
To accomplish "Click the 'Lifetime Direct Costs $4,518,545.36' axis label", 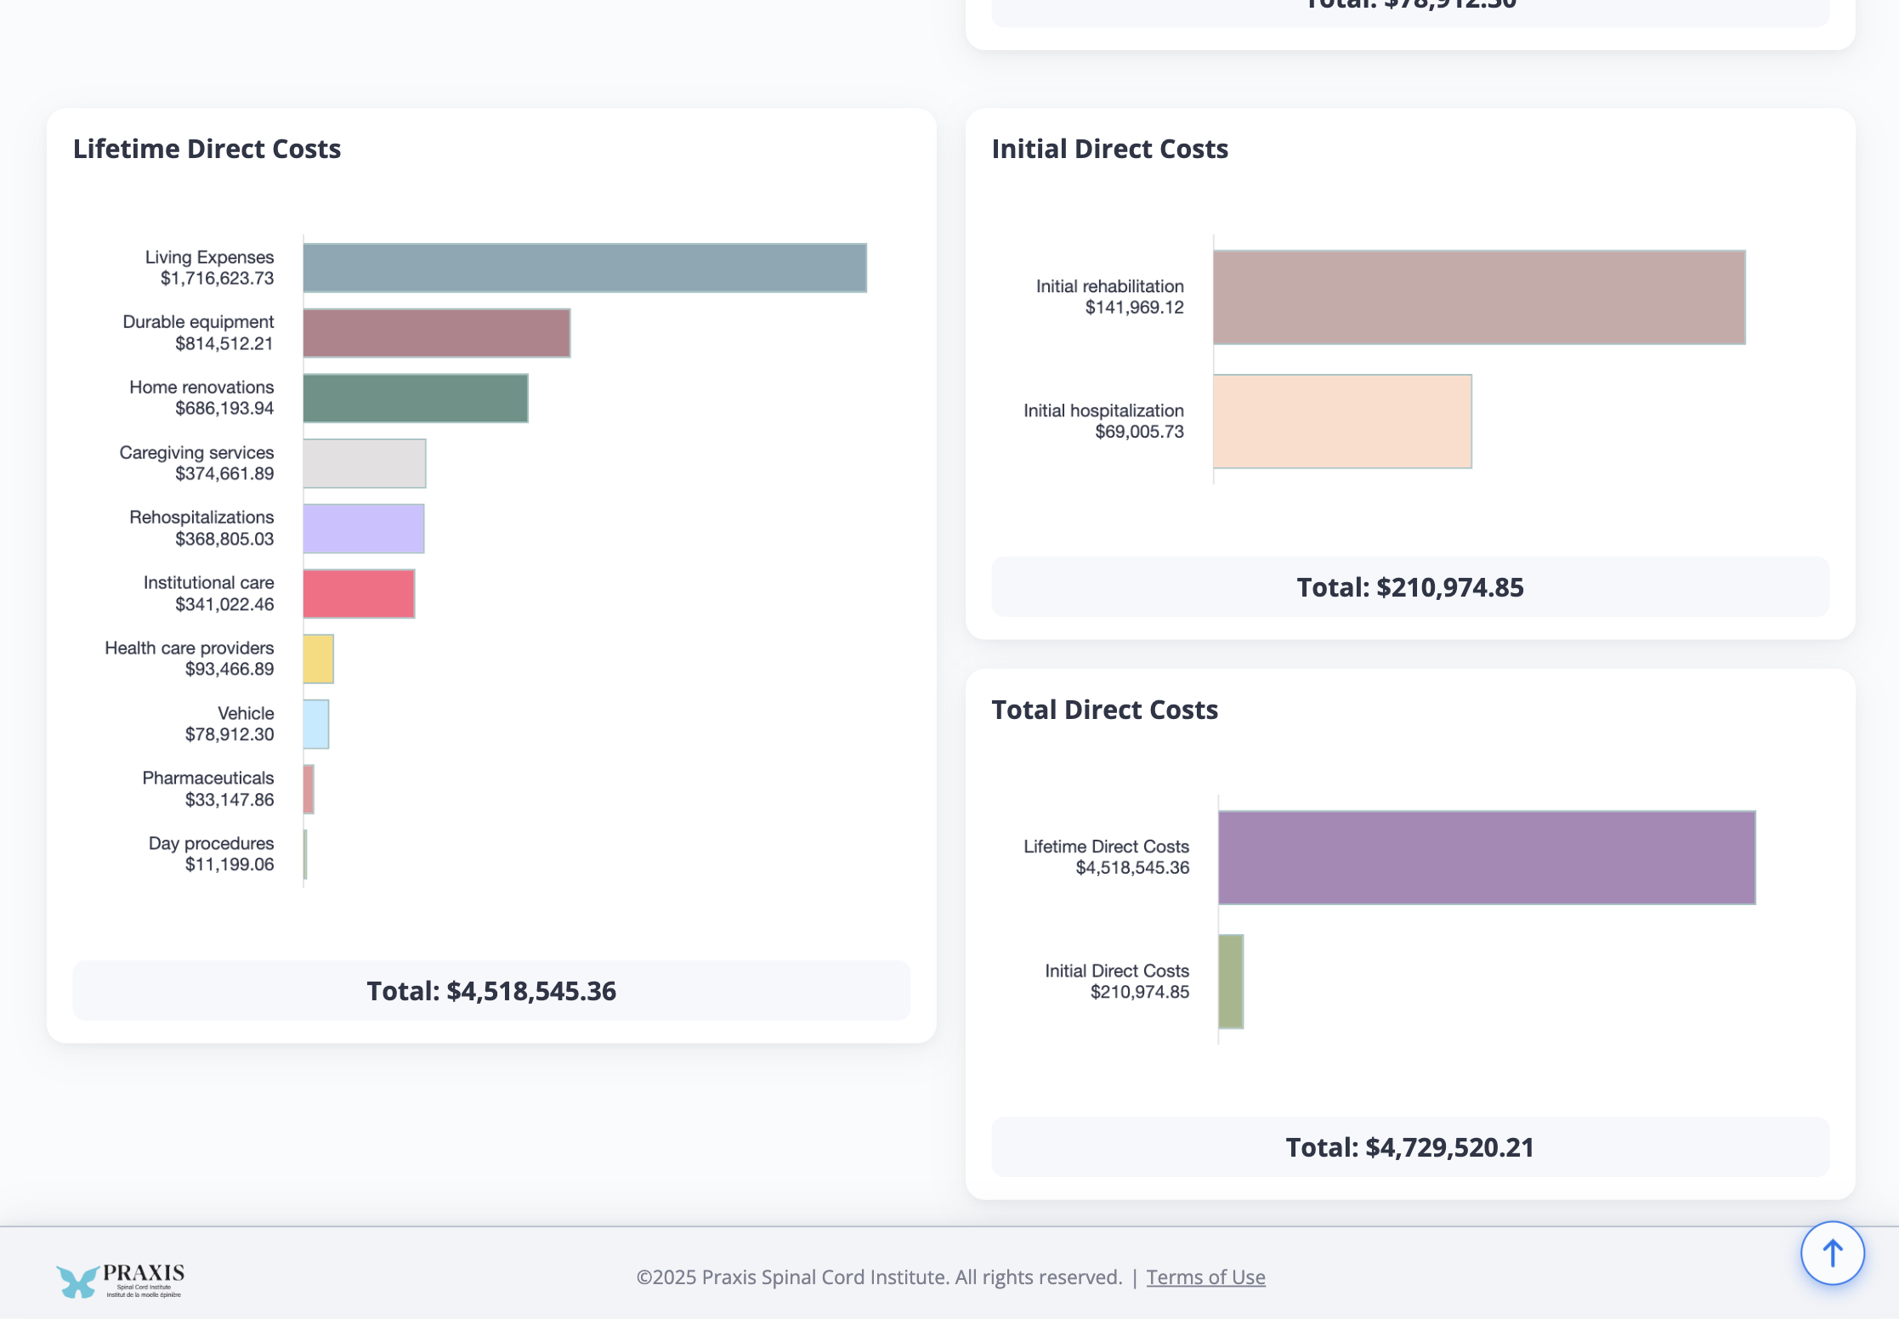I will [1106, 858].
